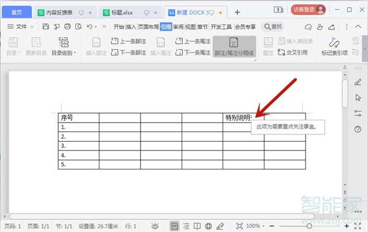Image resolution: width=368 pixels, height=232 pixels.
Task: Click 插入尾注 button
Action: 161,47
